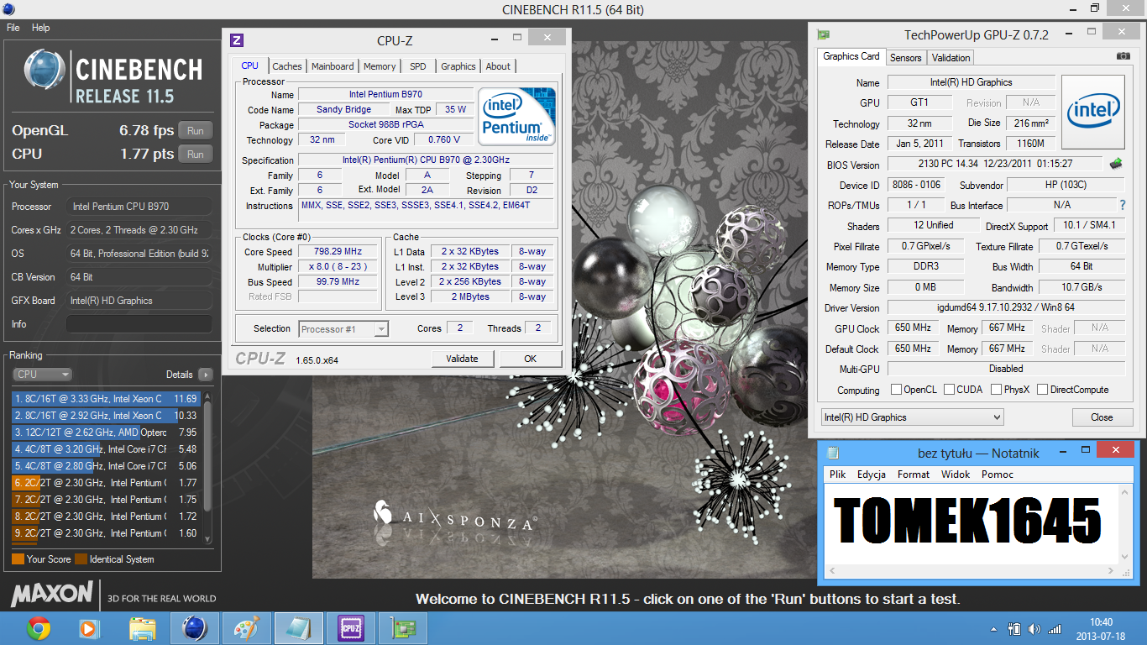1147x645 pixels.
Task: Open CPU-Z Processor #1 selection dropdown
Action: (343, 329)
